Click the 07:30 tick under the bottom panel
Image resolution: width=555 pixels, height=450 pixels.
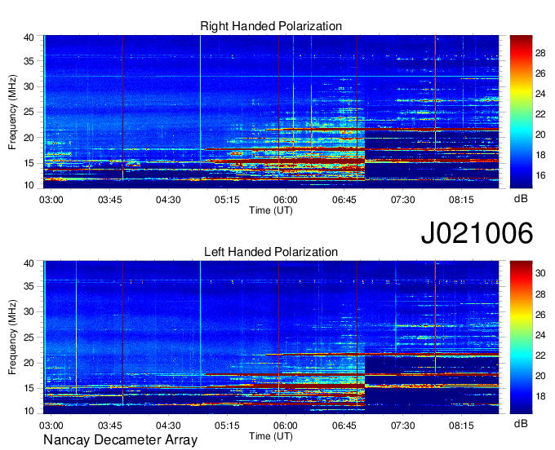pyautogui.click(x=402, y=426)
